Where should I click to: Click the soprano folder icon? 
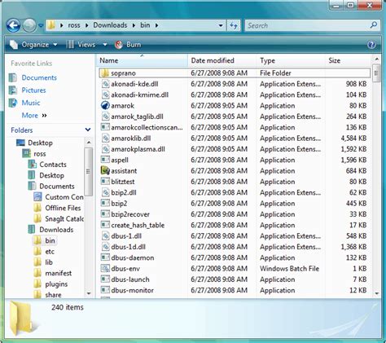coord(105,73)
